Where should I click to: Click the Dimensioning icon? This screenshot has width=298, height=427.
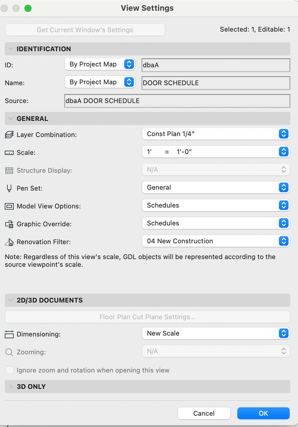pos(9,334)
